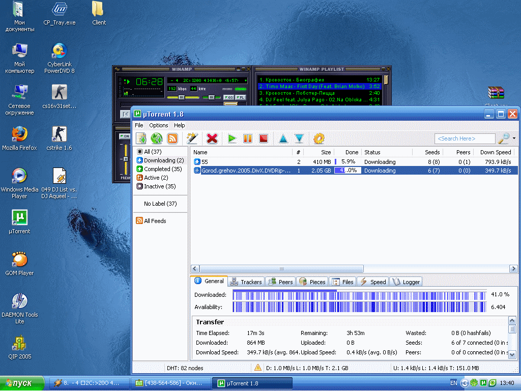This screenshot has width=521, height=391.
Task: Click the µTorrent tray icon in system tray
Action: [x=483, y=383]
